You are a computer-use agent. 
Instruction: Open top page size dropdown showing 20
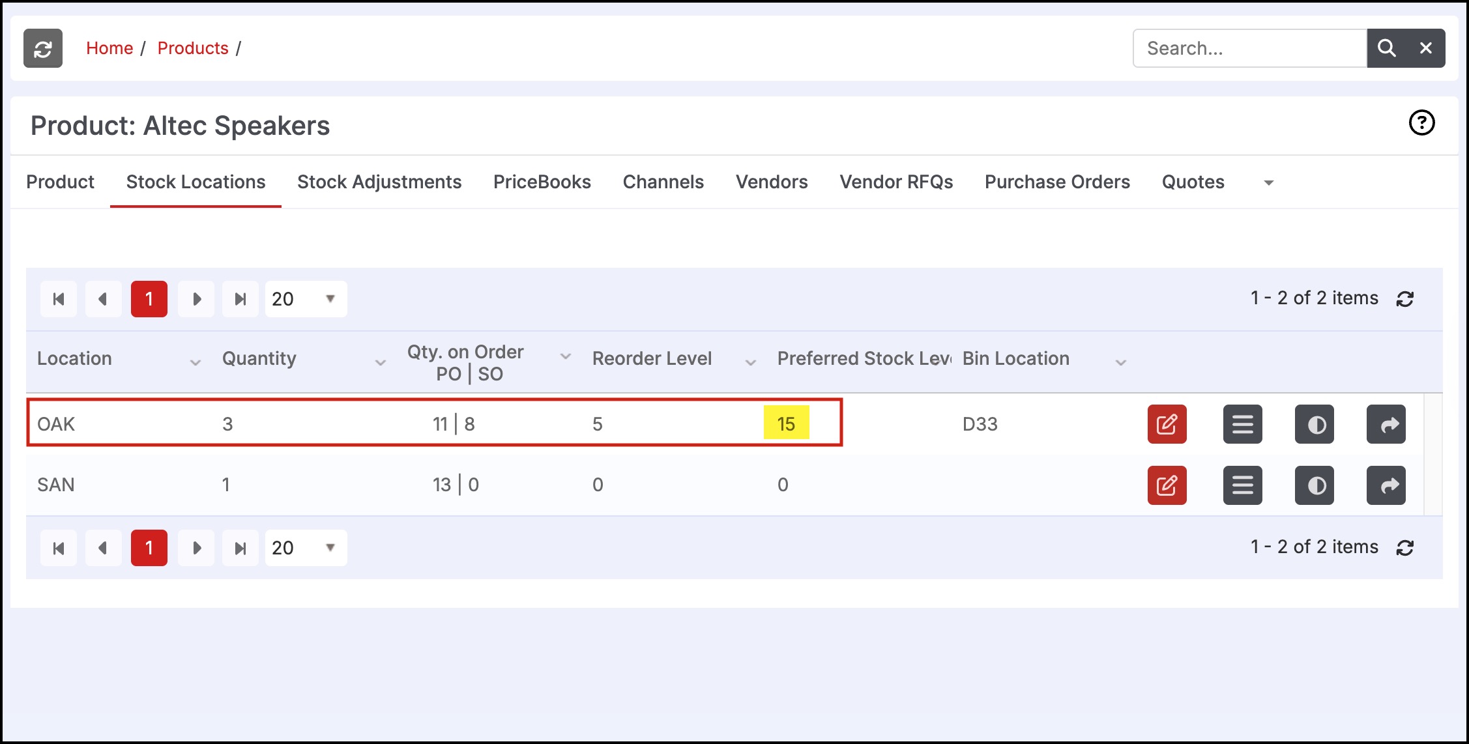coord(306,299)
